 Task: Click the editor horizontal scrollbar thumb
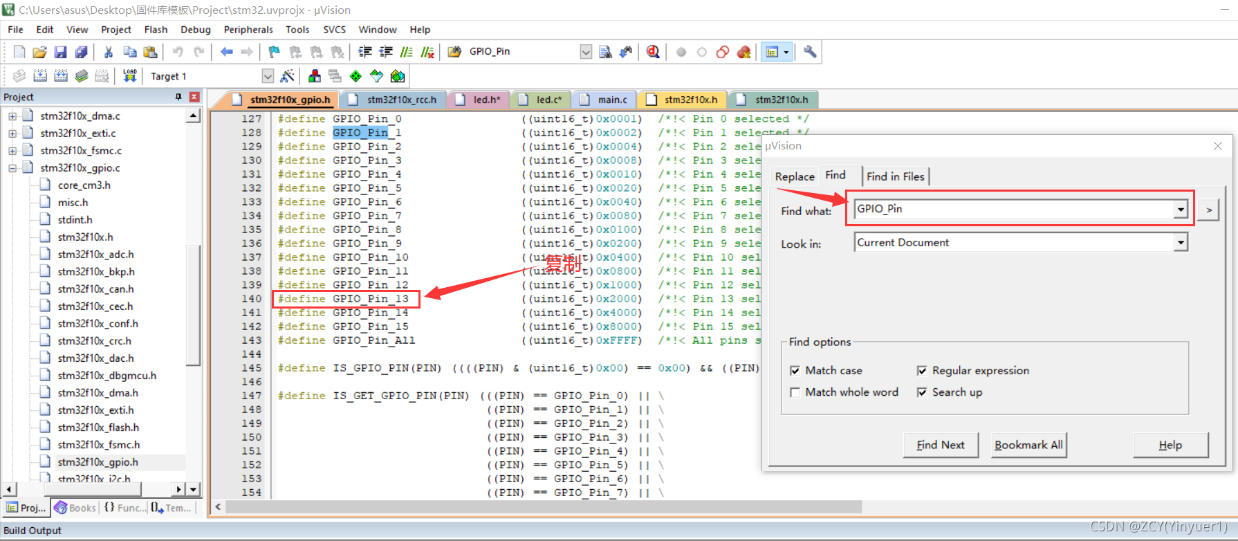click(544, 506)
